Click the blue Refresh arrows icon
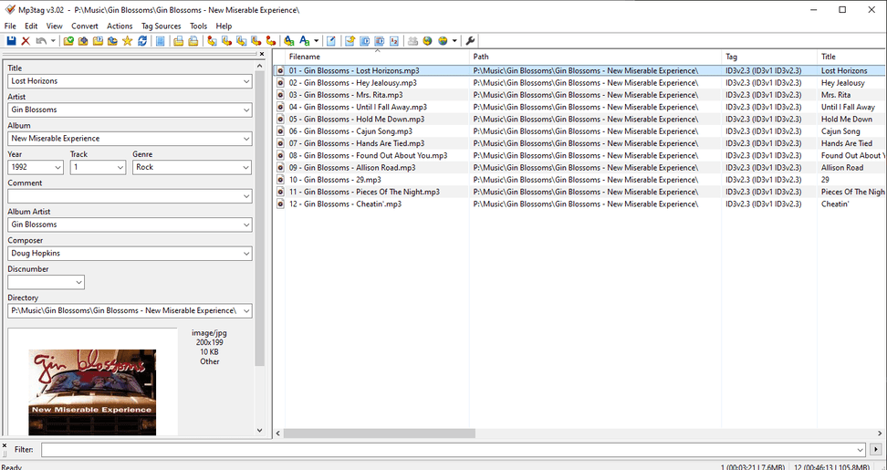 (x=142, y=41)
